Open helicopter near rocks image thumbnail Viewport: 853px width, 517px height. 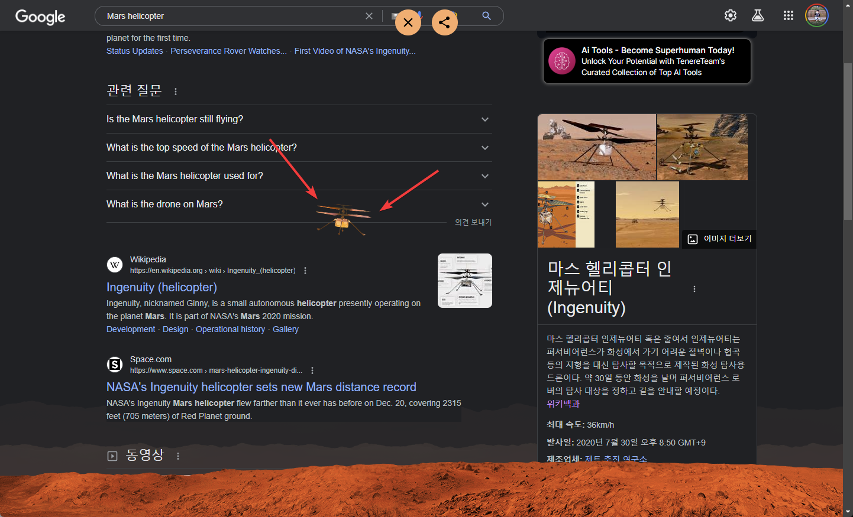point(702,147)
